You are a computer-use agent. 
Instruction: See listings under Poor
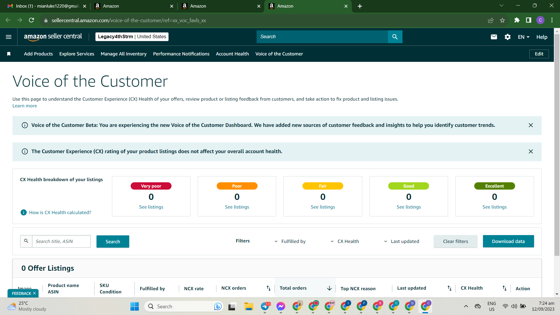coord(237,207)
